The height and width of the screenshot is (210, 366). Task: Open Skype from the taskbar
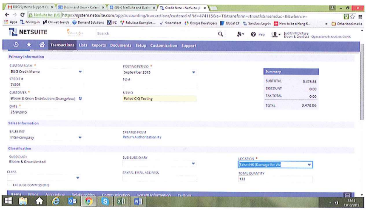pos(105,201)
